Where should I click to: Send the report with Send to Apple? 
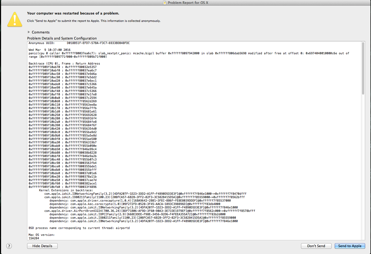click(350, 246)
